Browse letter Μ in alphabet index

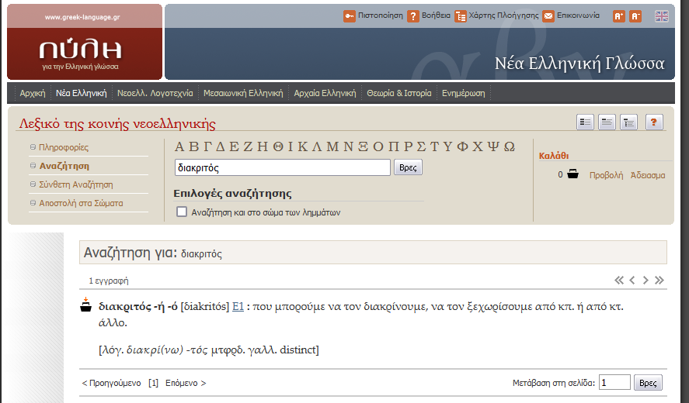(332, 146)
